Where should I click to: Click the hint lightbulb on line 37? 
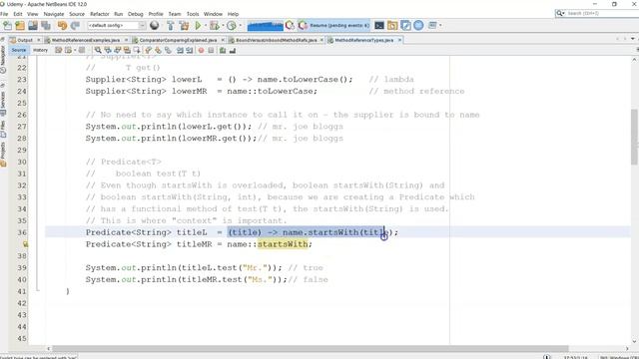click(x=25, y=244)
